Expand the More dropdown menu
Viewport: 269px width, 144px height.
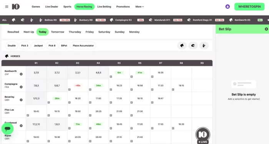pyautogui.click(x=139, y=7)
